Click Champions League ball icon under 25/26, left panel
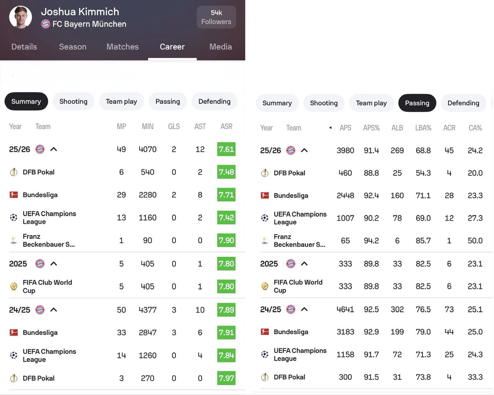The width and height of the screenshot is (494, 395). (14, 217)
